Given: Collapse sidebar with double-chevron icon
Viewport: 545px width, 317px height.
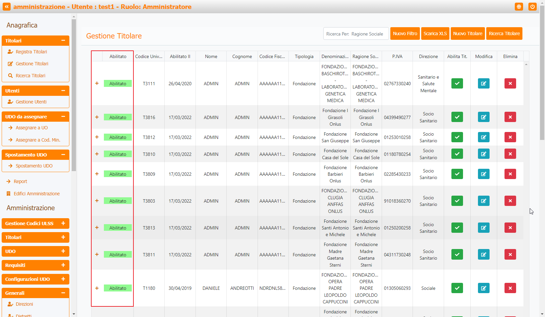Looking at the screenshot, I should click(x=7, y=7).
